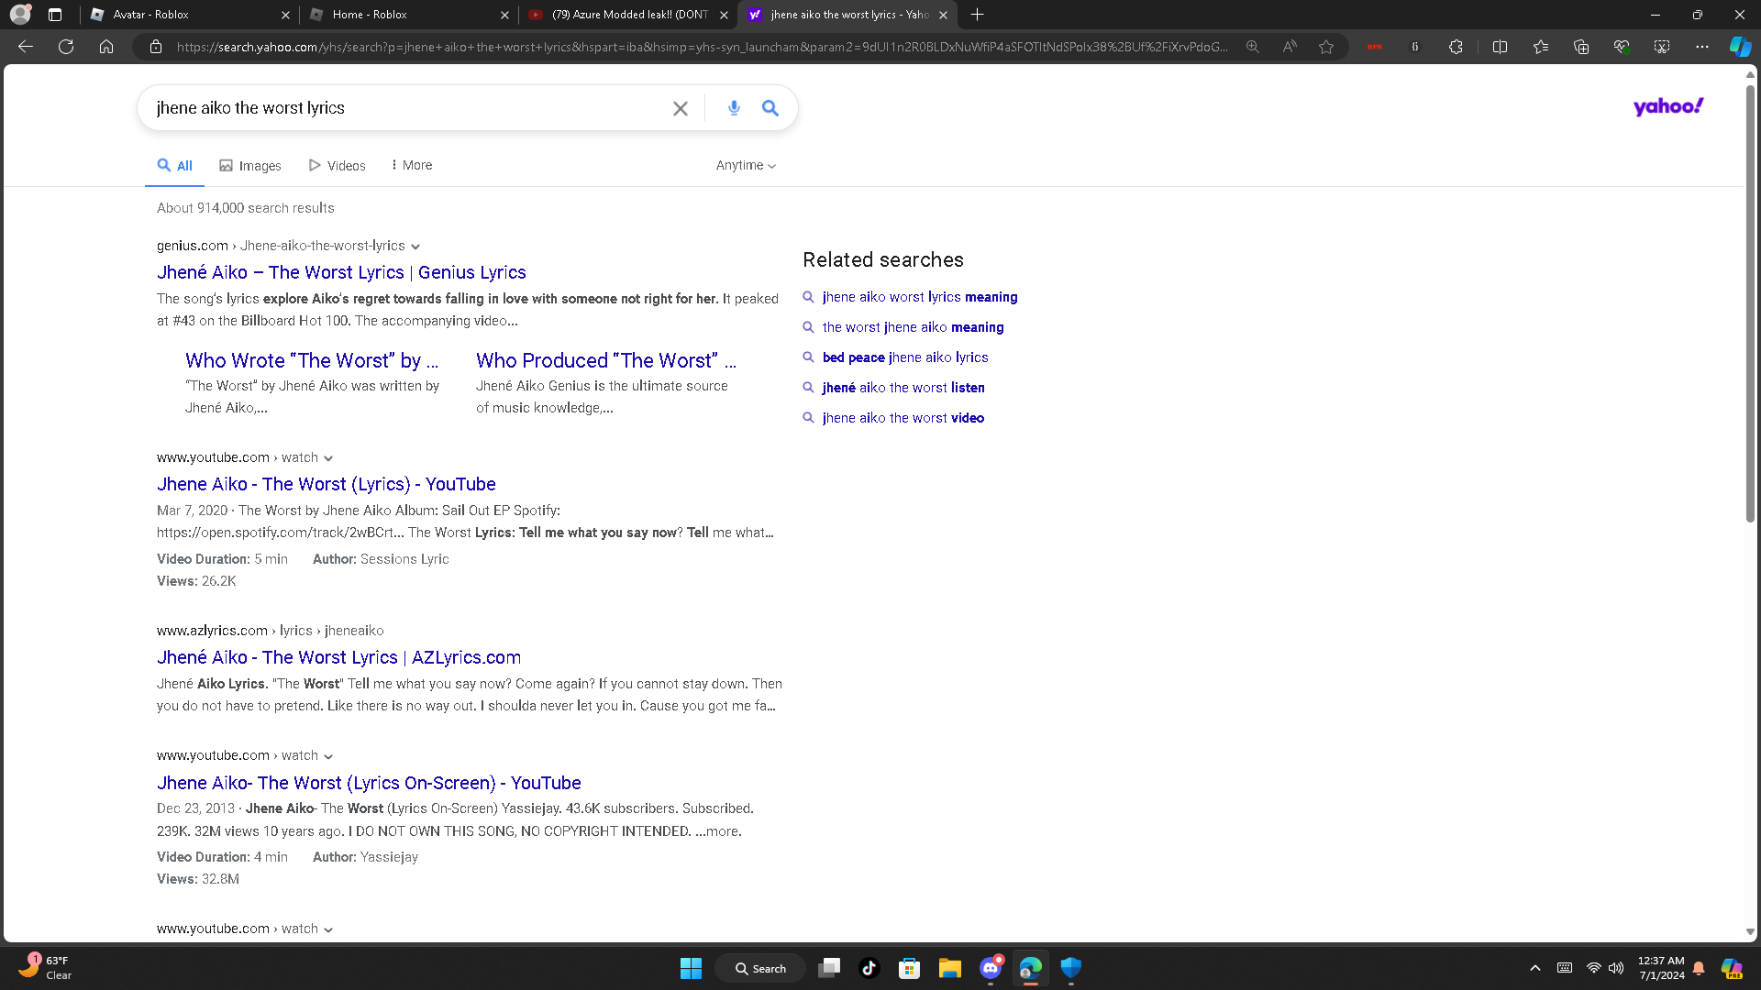Open a new browser tab
1761x990 pixels.
pos(978,15)
